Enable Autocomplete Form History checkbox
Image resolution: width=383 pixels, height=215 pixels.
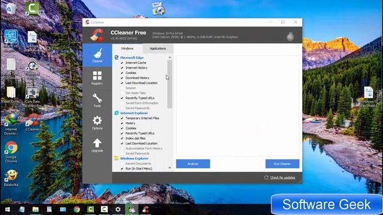tap(122, 148)
